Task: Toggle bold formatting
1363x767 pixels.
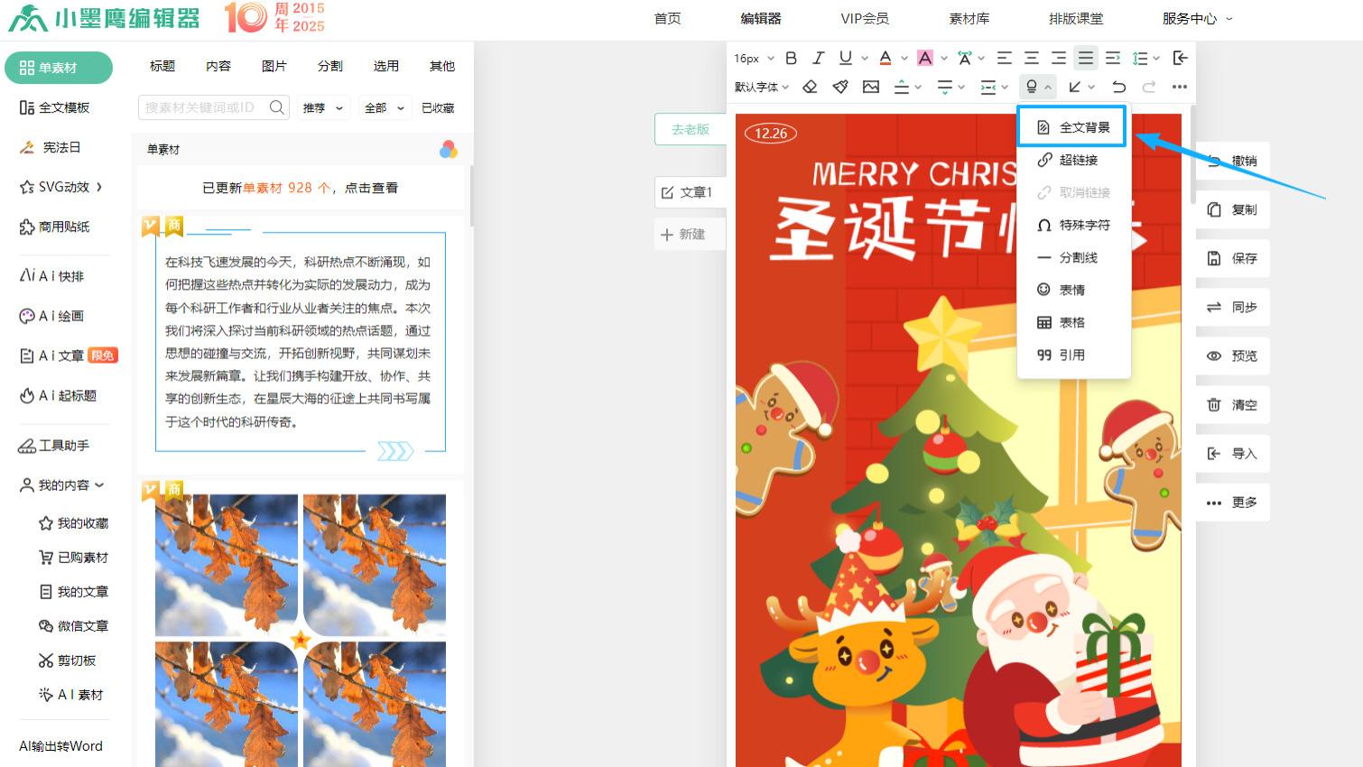Action: coord(791,58)
